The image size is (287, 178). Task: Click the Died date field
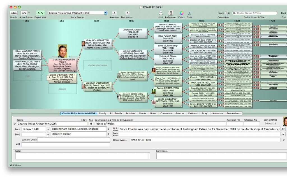click(x=34, y=134)
